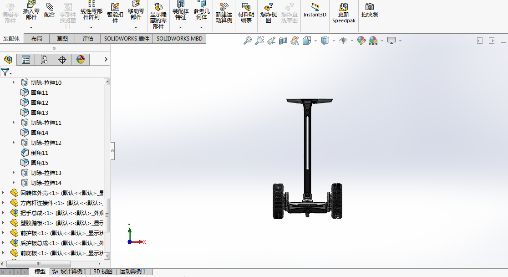508x277 pixels.
Task: Open the SOLIDWORKS 插件 tab
Action: pos(127,39)
